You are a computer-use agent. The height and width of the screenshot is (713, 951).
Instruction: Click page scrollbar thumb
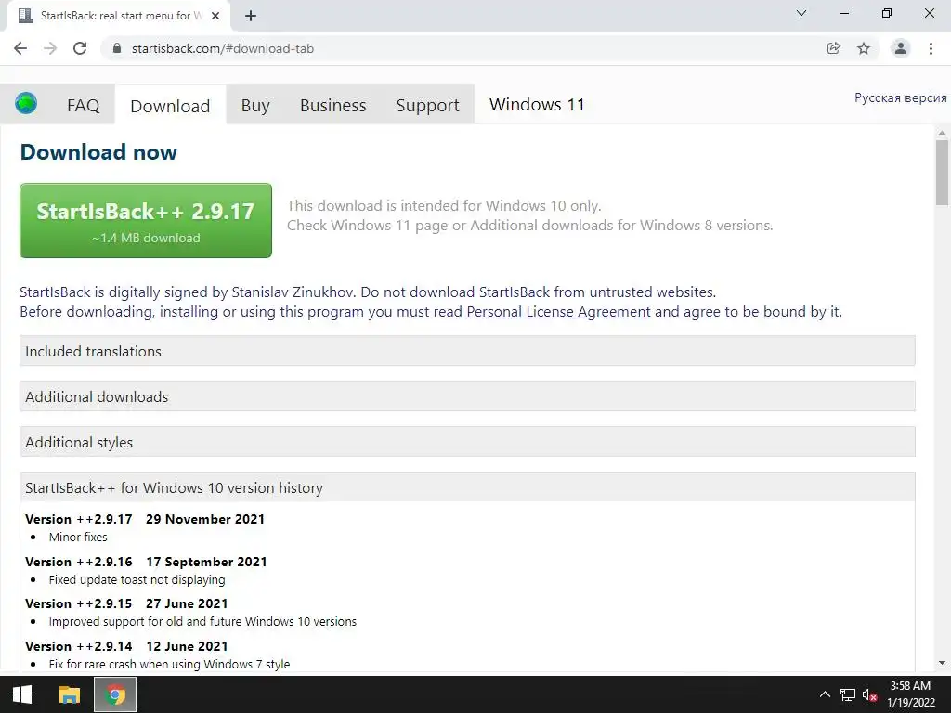click(x=942, y=173)
